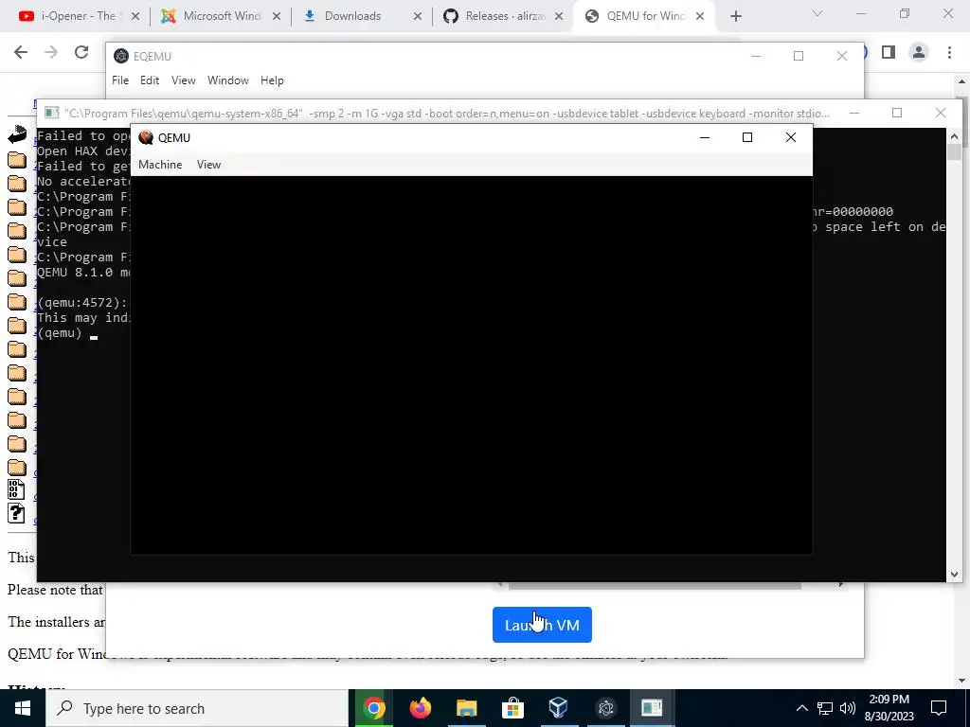
Task: Click console window title bar icon
Action: pyautogui.click(x=52, y=113)
